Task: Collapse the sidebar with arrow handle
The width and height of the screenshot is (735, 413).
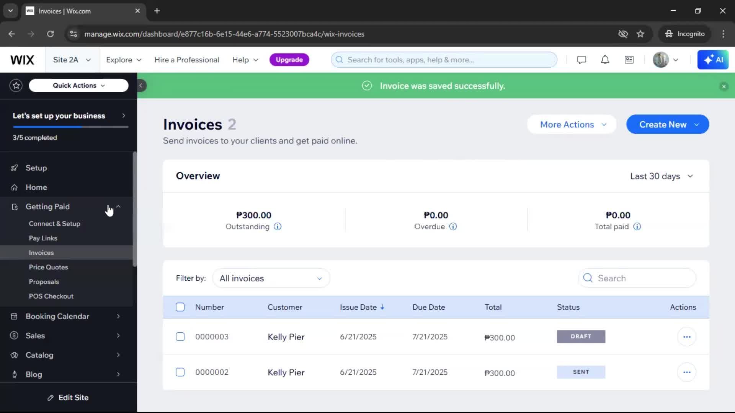Action: [x=141, y=86]
